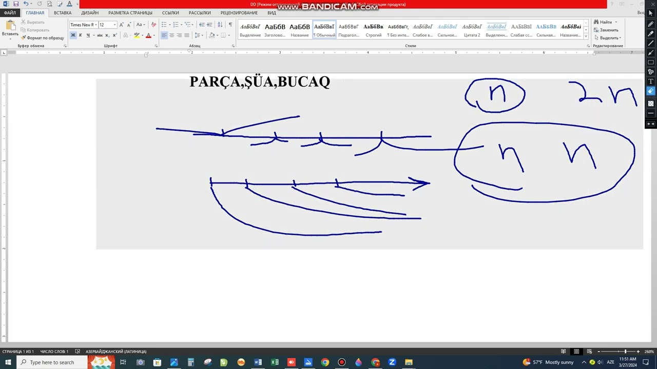This screenshot has width=657, height=369.
Task: Open Word from the Windows taskbar
Action: click(258, 362)
